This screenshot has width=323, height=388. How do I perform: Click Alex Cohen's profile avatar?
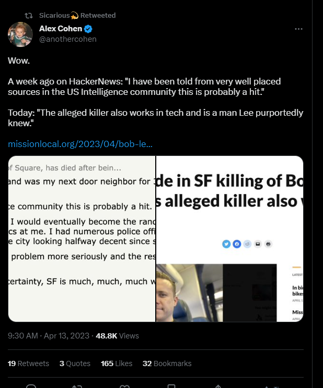point(20,34)
